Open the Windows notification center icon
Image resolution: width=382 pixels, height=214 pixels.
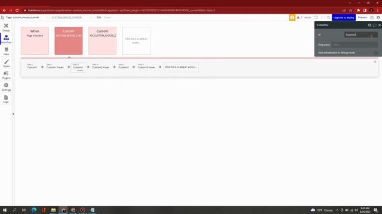(375, 210)
